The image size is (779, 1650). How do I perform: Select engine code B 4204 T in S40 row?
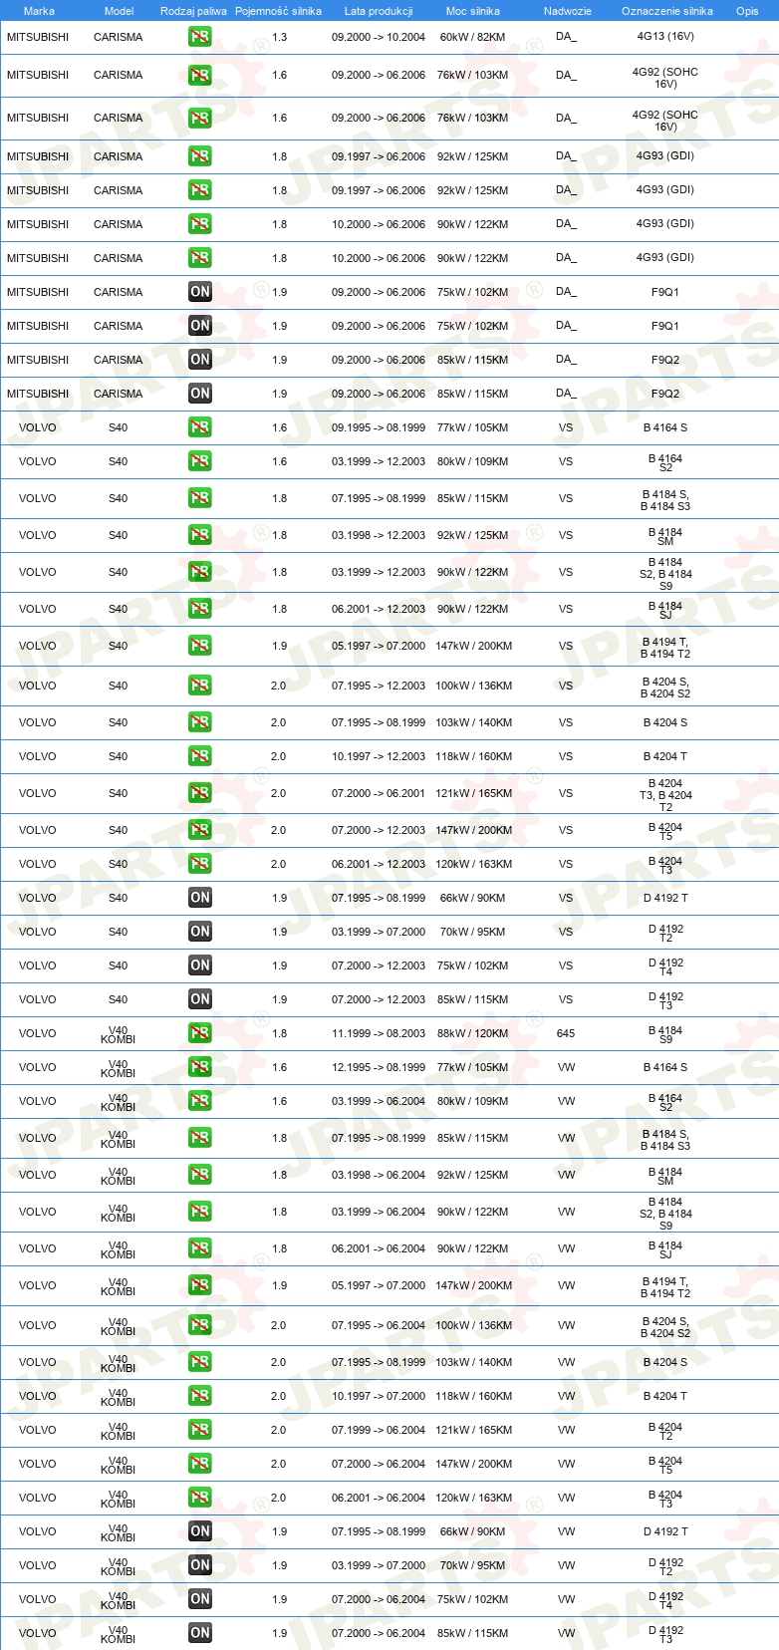pos(665,756)
